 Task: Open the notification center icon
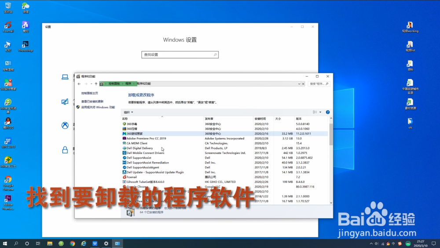pos(433,244)
